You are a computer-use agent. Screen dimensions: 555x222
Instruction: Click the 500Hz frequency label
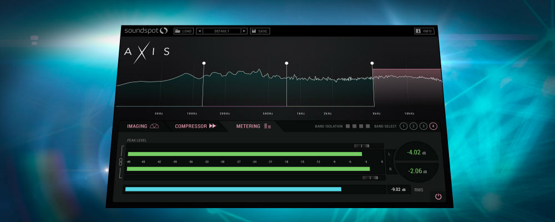click(x=268, y=114)
